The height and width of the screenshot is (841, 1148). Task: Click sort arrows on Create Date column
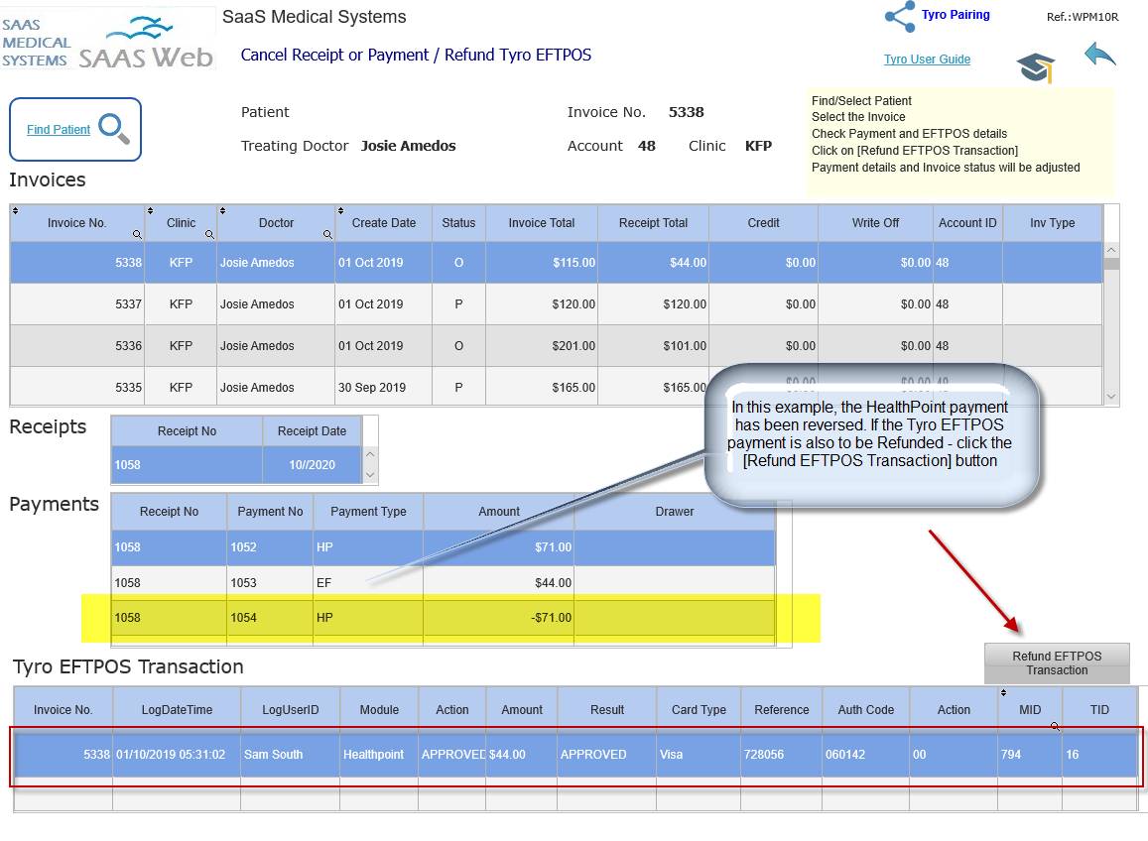pos(340,211)
